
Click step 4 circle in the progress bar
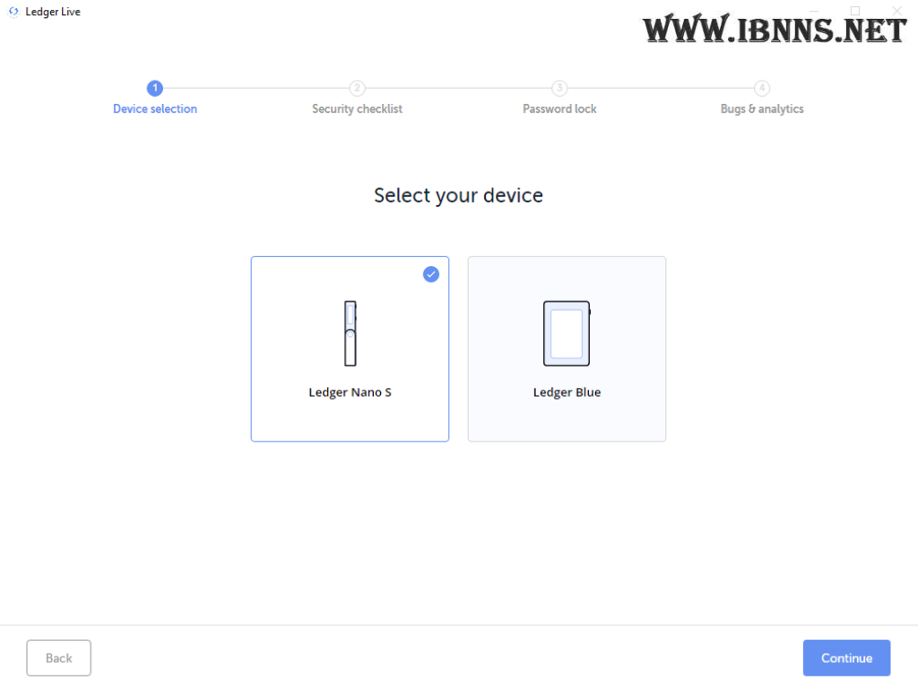coord(762,89)
